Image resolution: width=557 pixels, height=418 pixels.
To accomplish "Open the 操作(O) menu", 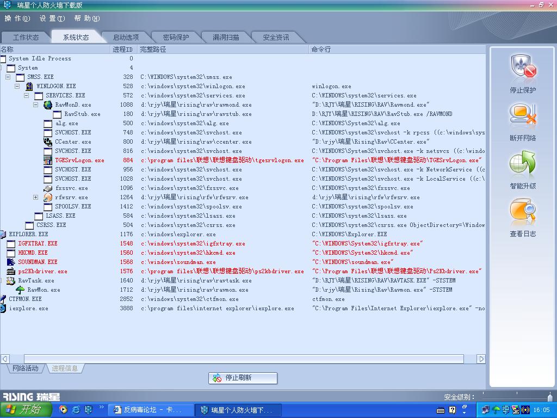I will point(17,18).
